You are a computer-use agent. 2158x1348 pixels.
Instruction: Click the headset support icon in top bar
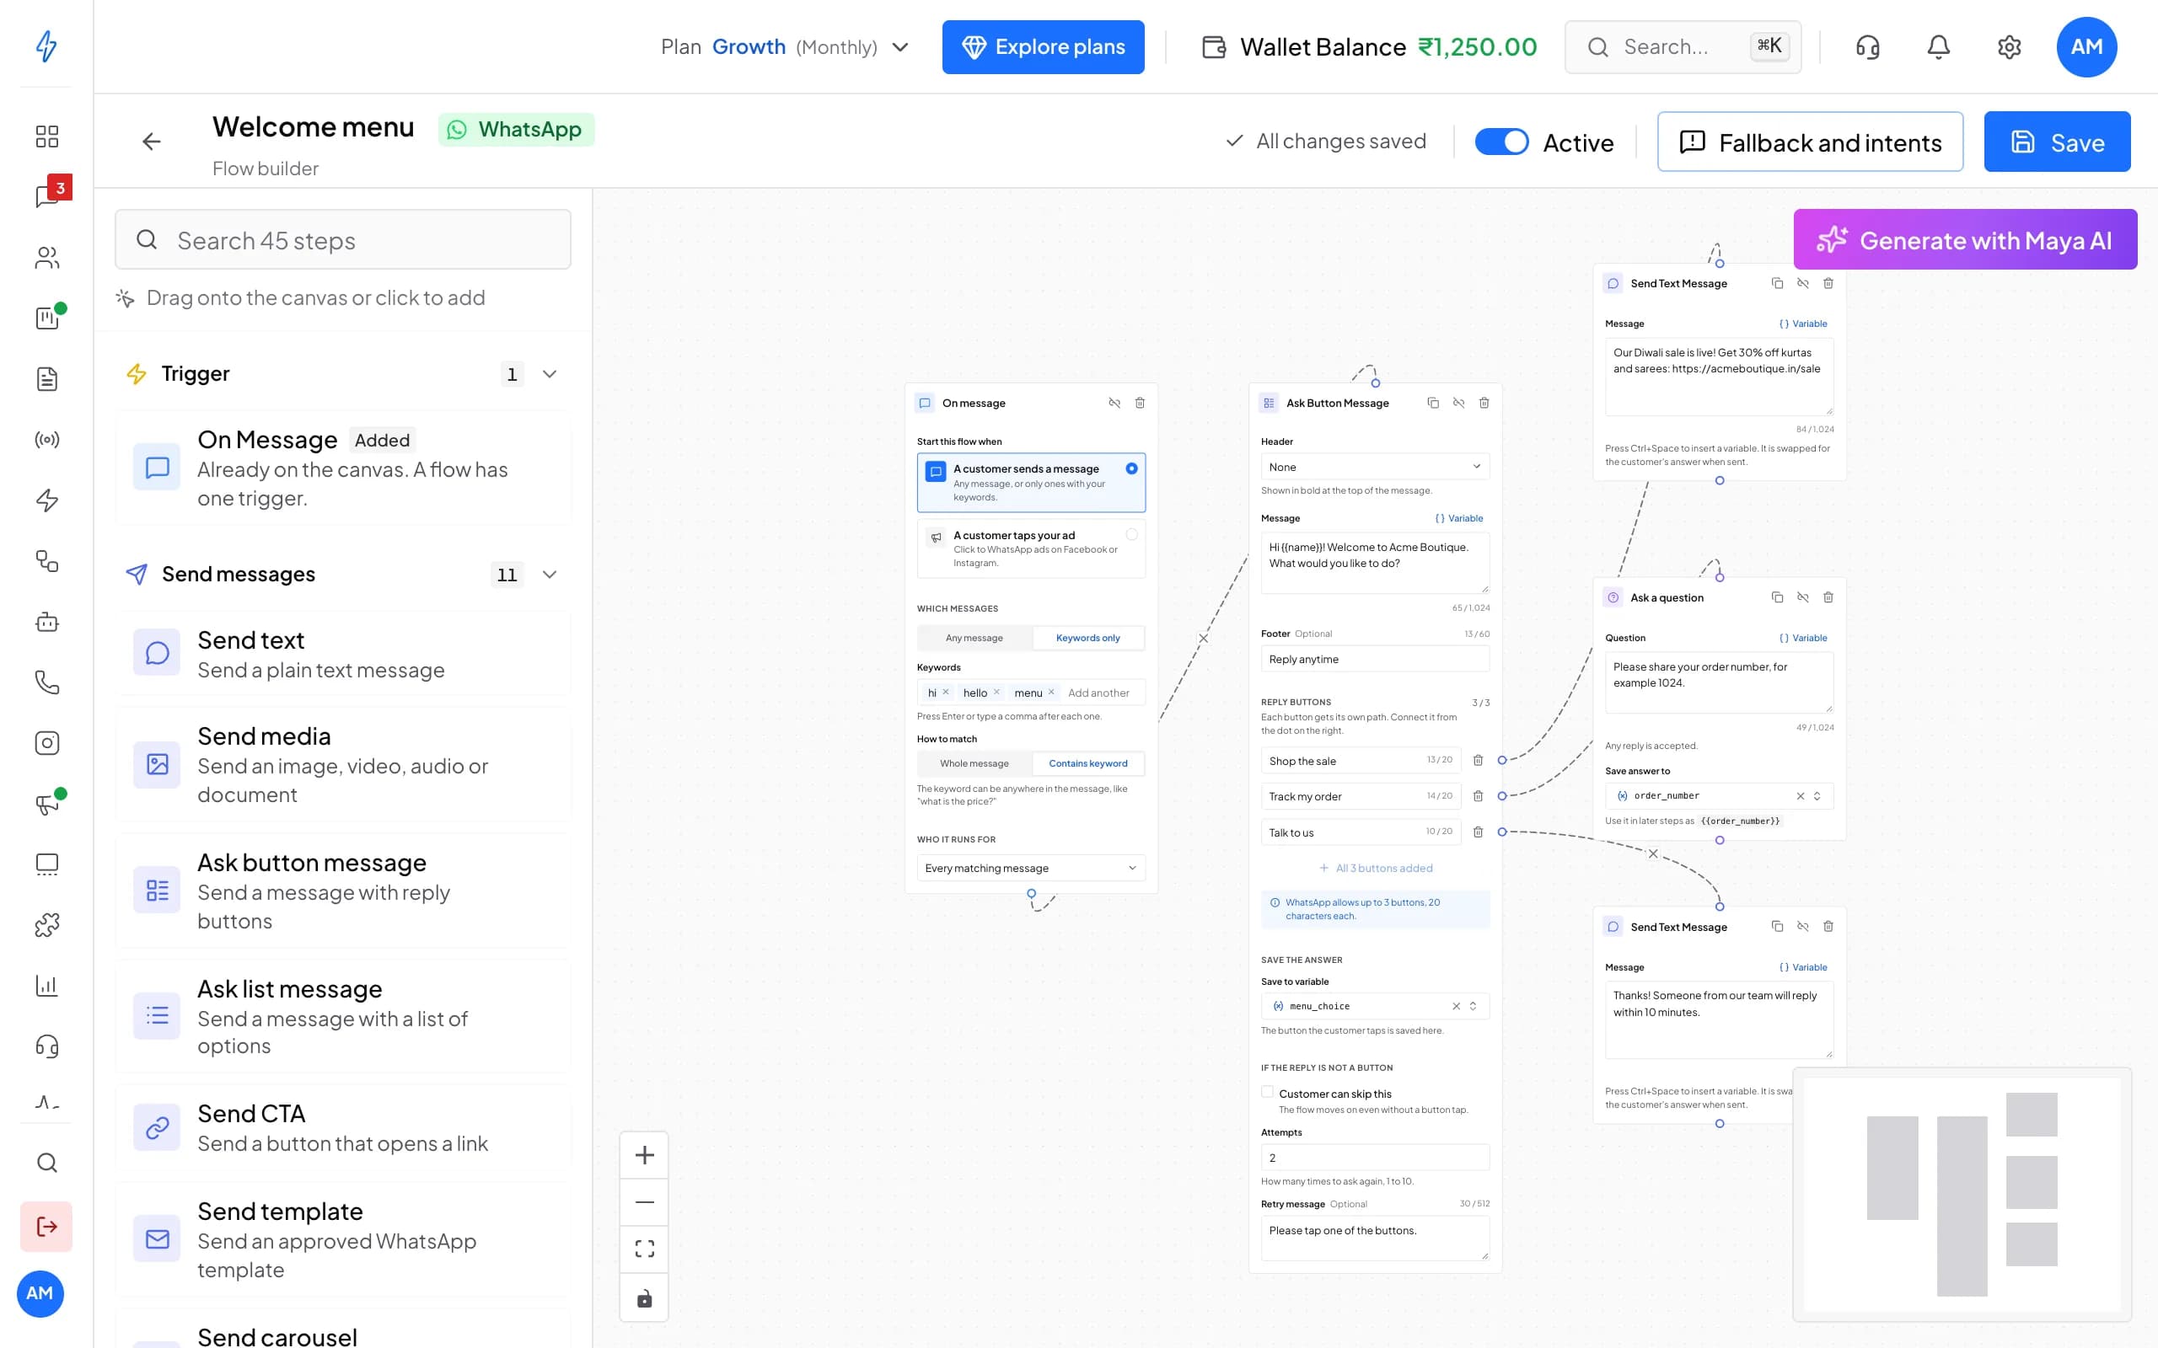1868,47
